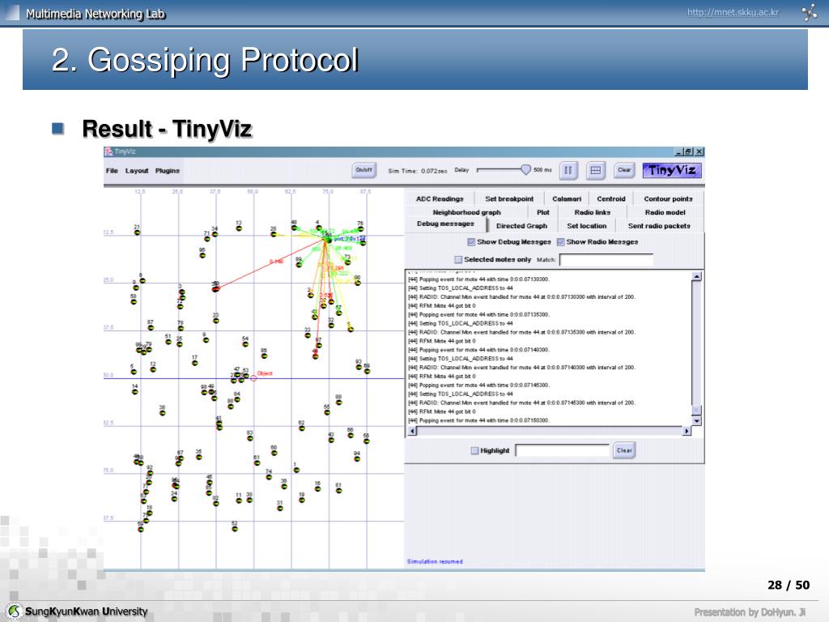Open the Radio model tab

point(665,212)
